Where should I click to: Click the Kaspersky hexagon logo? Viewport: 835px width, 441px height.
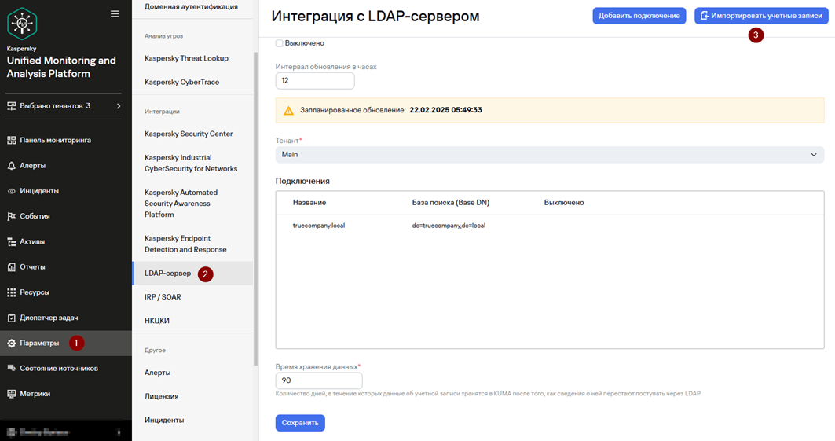point(22,24)
